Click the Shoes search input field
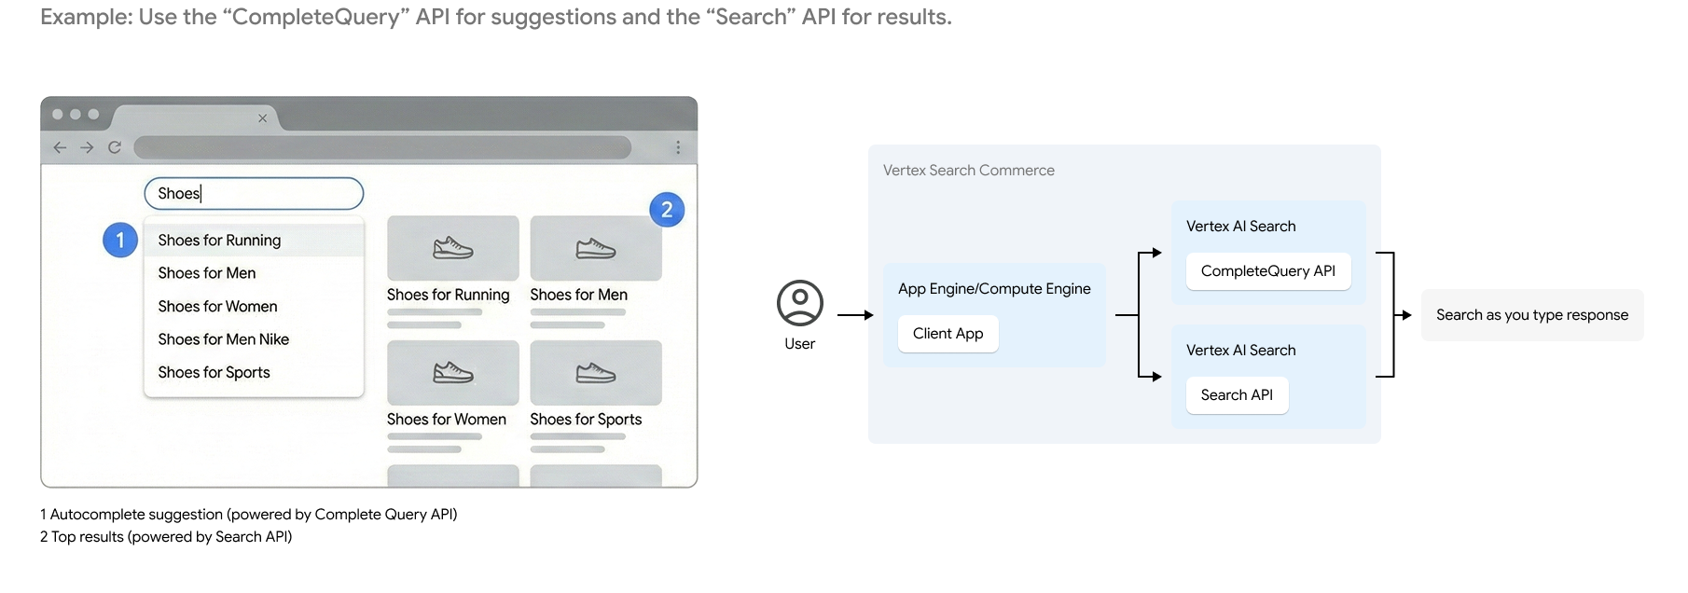Image resolution: width=1688 pixels, height=593 pixels. click(254, 194)
